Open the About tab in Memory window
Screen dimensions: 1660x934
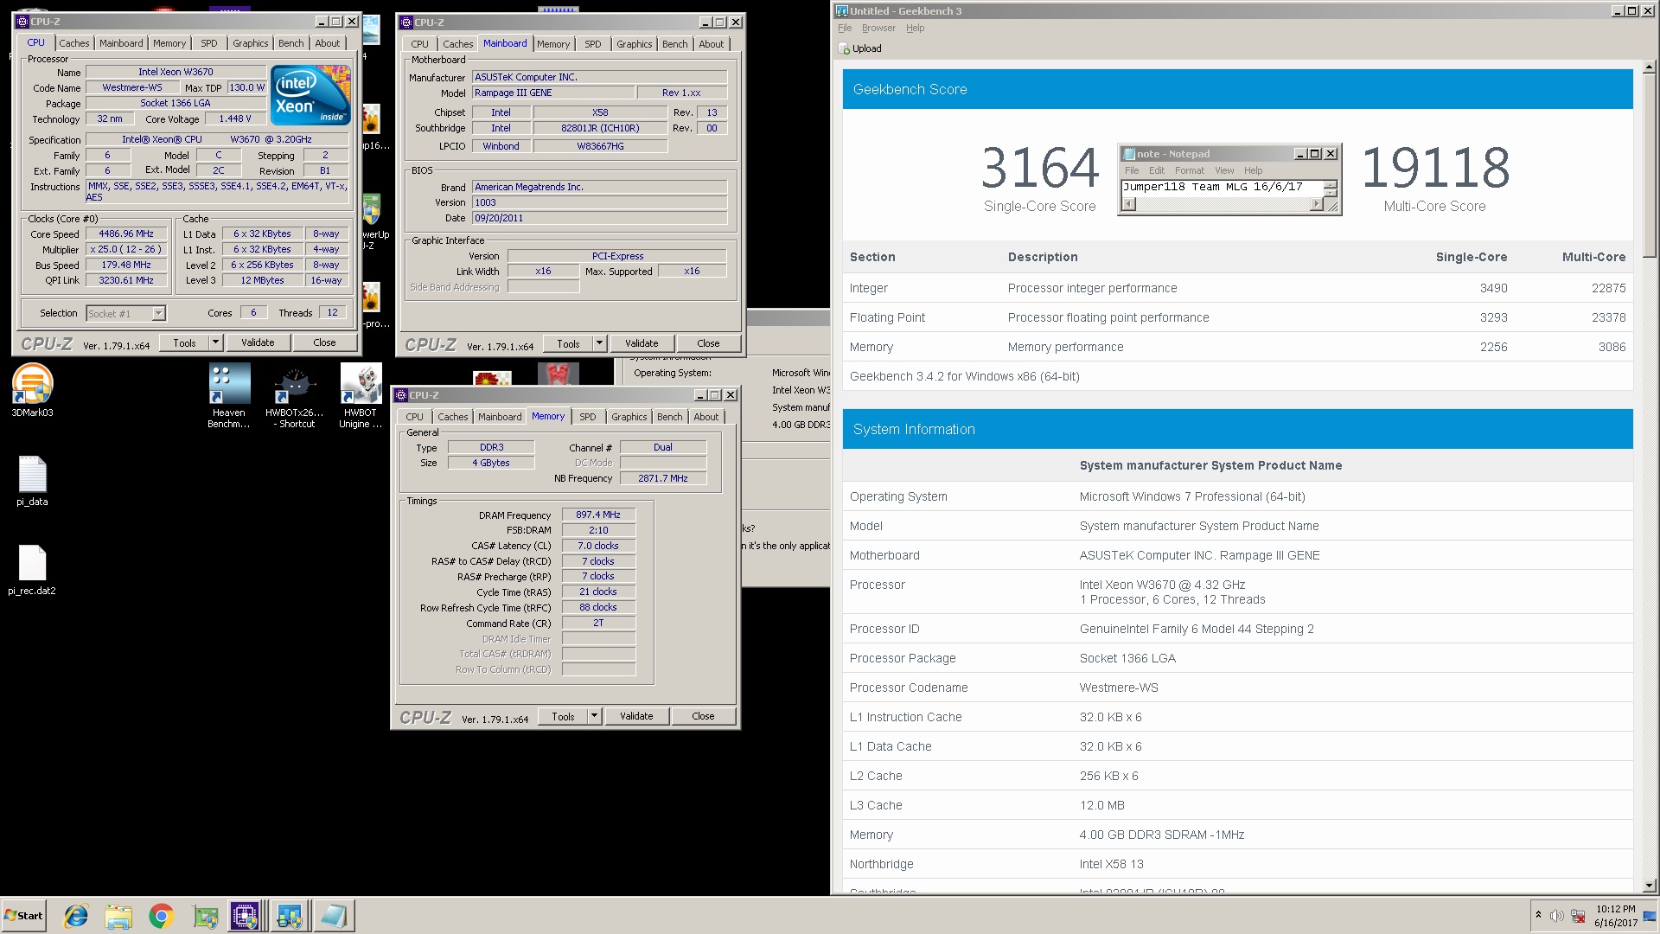point(706,417)
